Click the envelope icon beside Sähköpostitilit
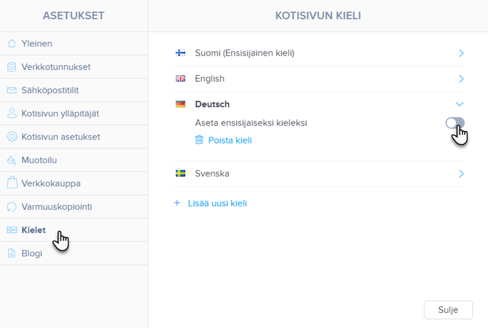This screenshot has width=488, height=328. click(12, 90)
